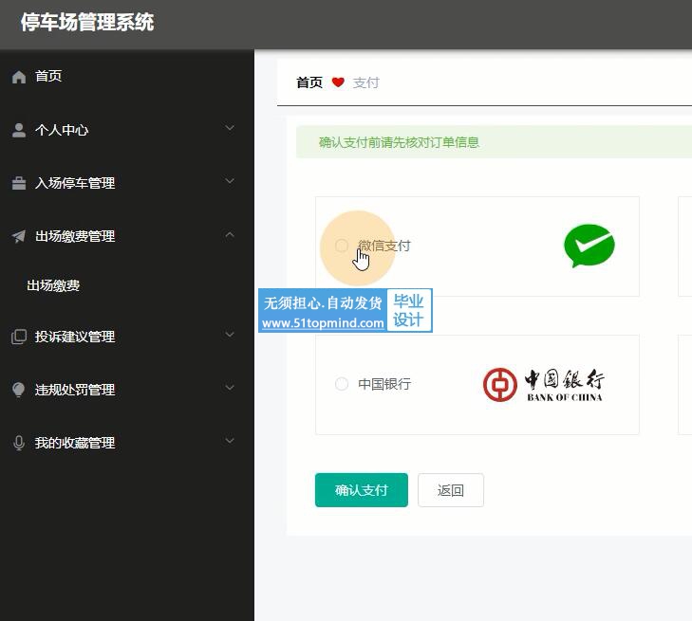Click the 确认支付前请先核对订单信息 notice
The width and height of the screenshot is (692, 621).
pyautogui.click(x=399, y=142)
